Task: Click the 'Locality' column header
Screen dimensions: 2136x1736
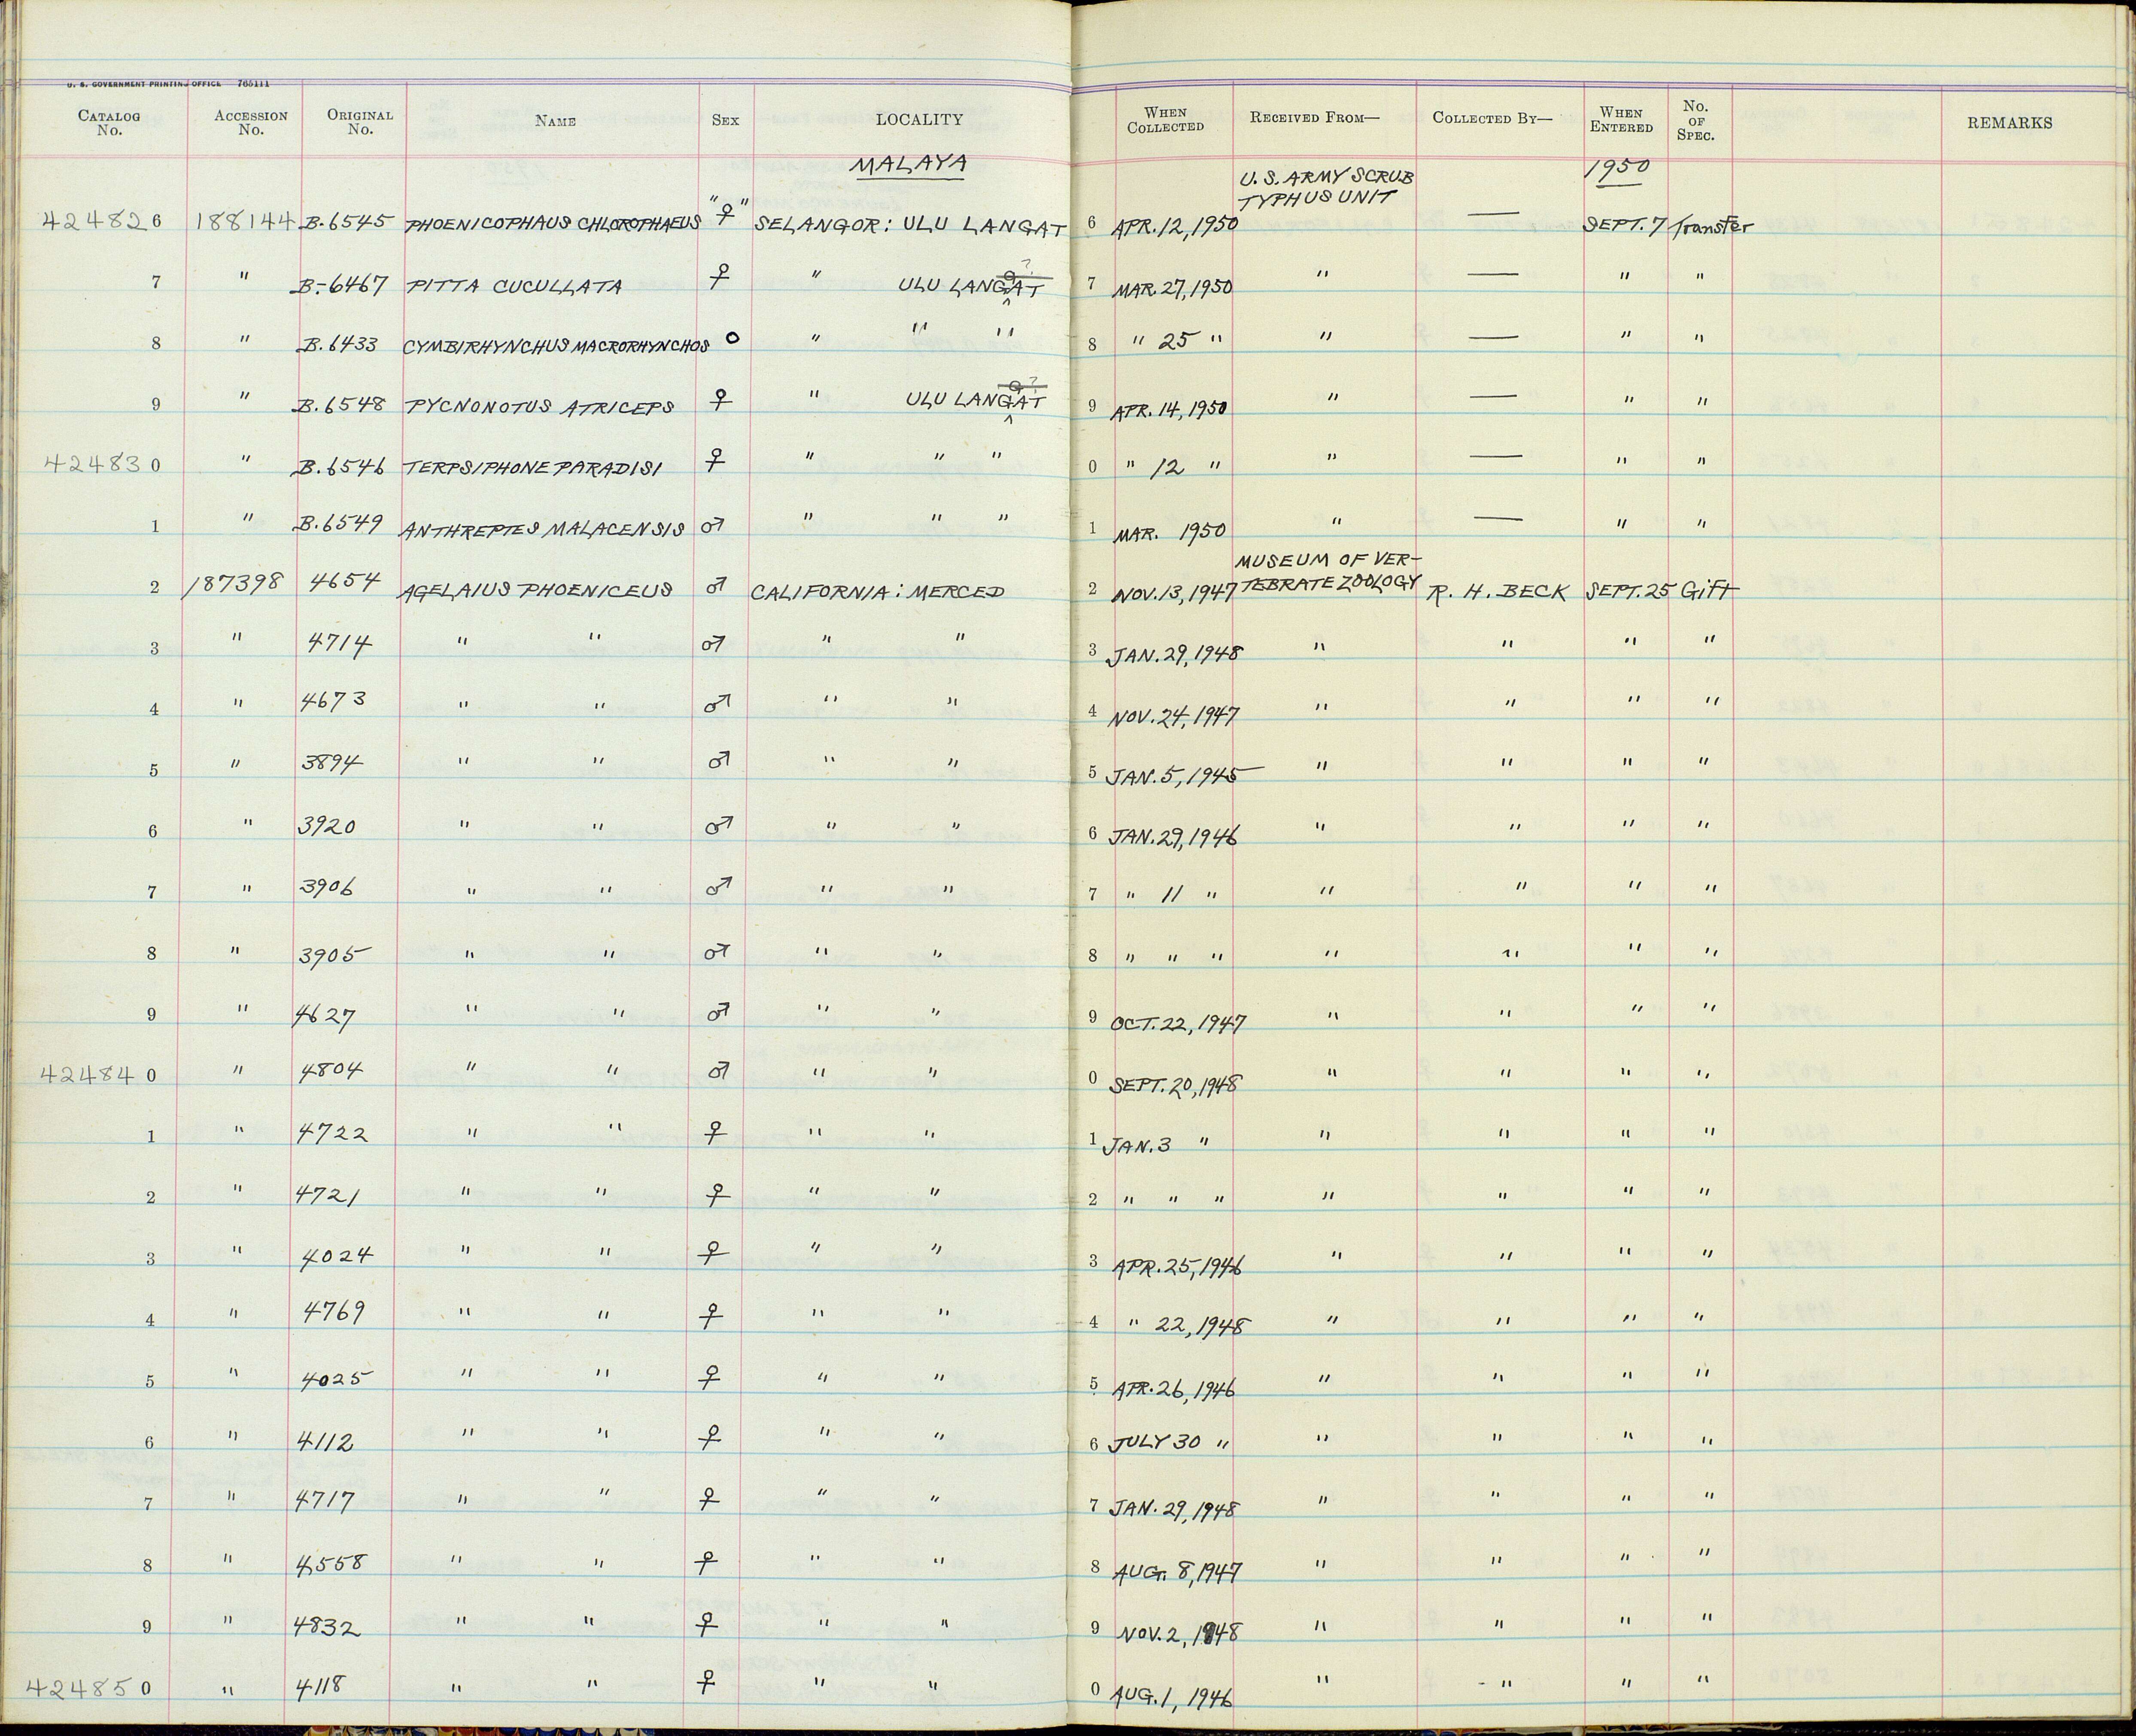Action: [x=919, y=120]
